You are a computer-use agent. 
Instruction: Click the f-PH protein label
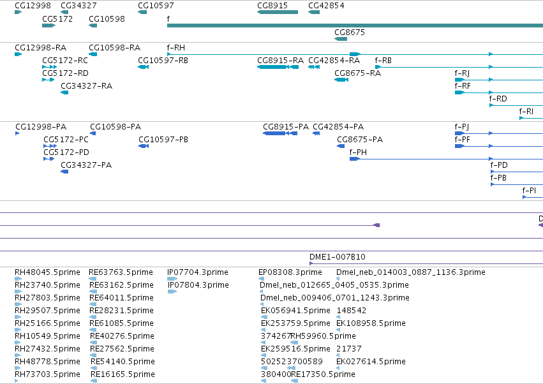(358, 152)
